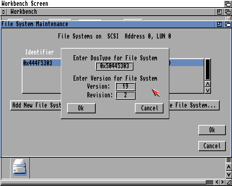Screen dimensions: 232x186
Task: Click the disk icon in Workbench window
Action: coord(20,168)
